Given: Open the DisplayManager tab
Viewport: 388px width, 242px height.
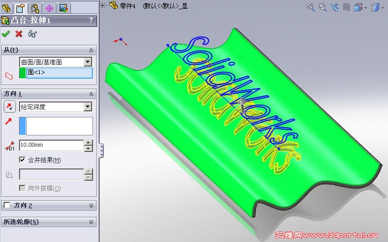Looking at the screenshot, I should (x=64, y=8).
